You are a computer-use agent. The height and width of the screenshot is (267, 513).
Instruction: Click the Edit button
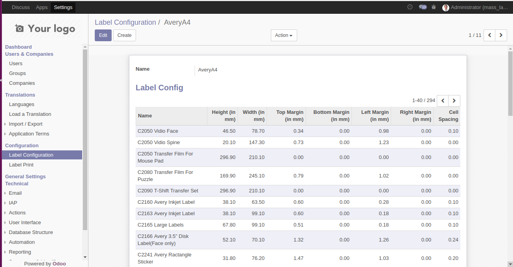click(103, 35)
